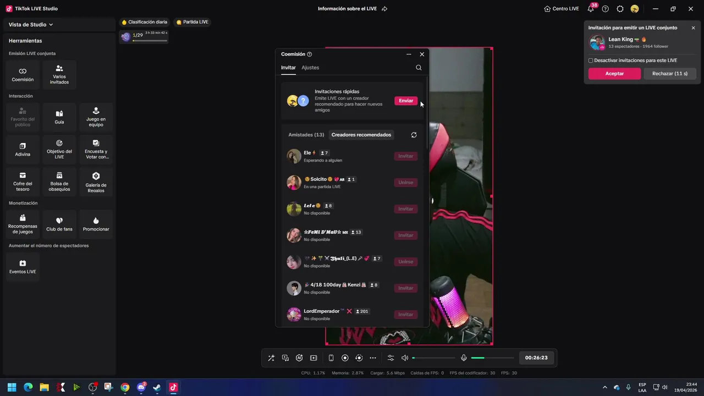Minimize the Coemisión panel
The width and height of the screenshot is (704, 396).
pos(409,54)
